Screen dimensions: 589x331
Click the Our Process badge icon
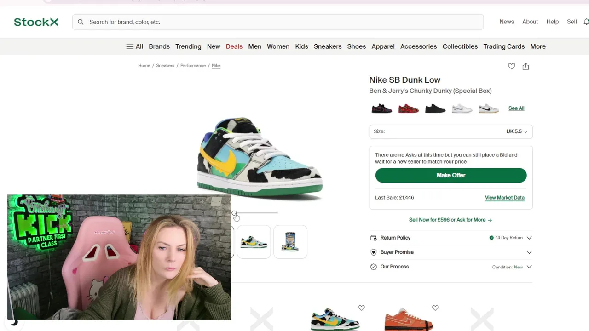tap(374, 267)
